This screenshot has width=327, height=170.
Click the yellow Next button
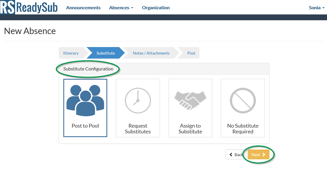258,155
